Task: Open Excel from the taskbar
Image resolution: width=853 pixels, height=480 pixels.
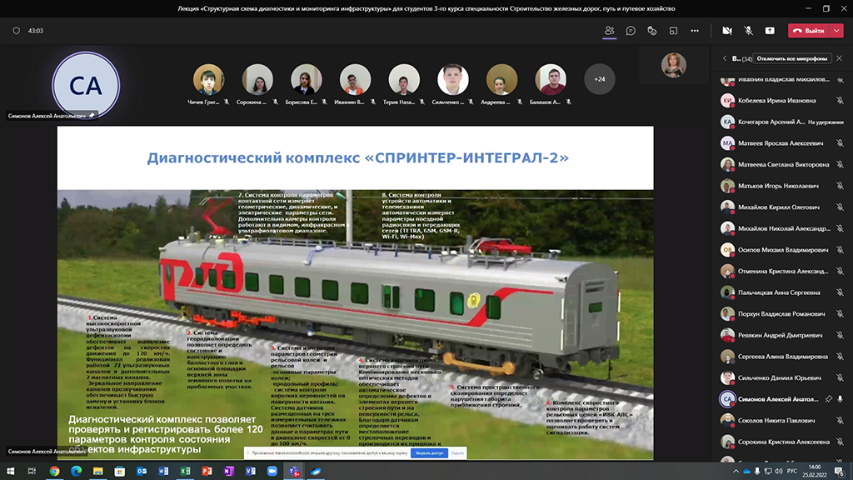Action: (185, 472)
